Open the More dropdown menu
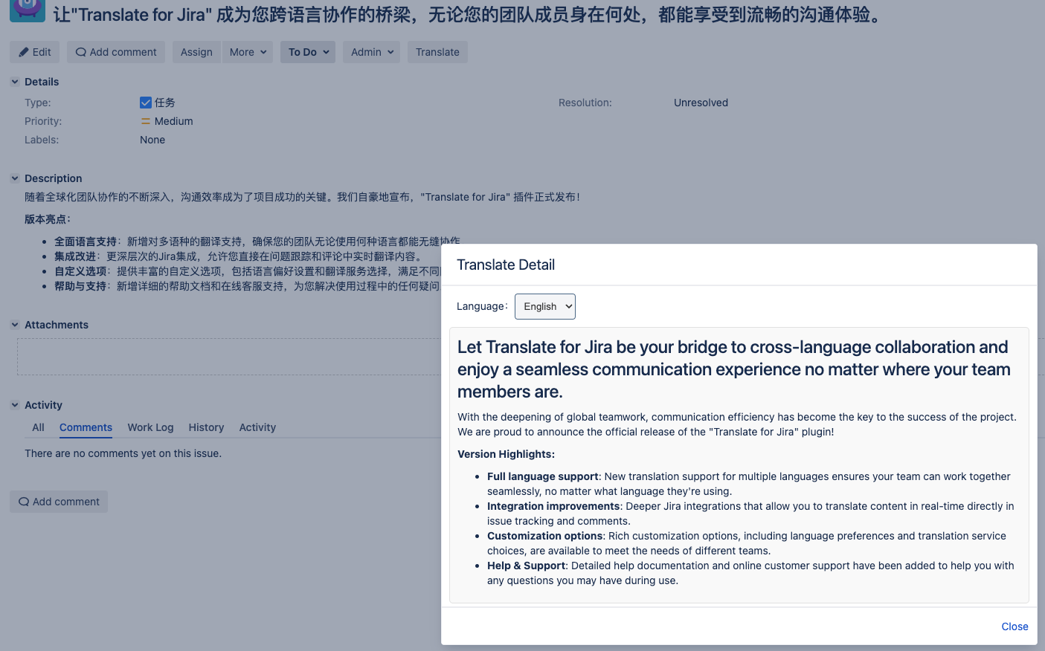Viewport: 1045px width, 651px height. pos(248,52)
